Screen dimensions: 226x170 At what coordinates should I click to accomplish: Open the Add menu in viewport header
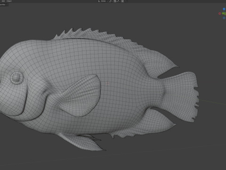[x=3, y=1]
